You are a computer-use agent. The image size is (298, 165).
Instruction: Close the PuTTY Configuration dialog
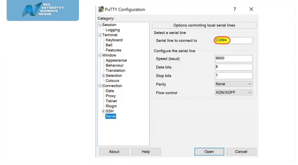(251, 9)
